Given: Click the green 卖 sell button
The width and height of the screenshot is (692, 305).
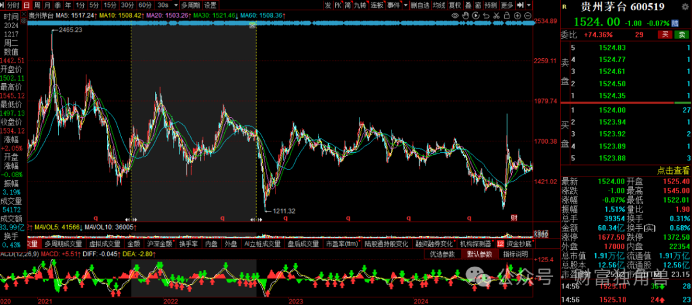Looking at the screenshot, I should pos(681,35).
